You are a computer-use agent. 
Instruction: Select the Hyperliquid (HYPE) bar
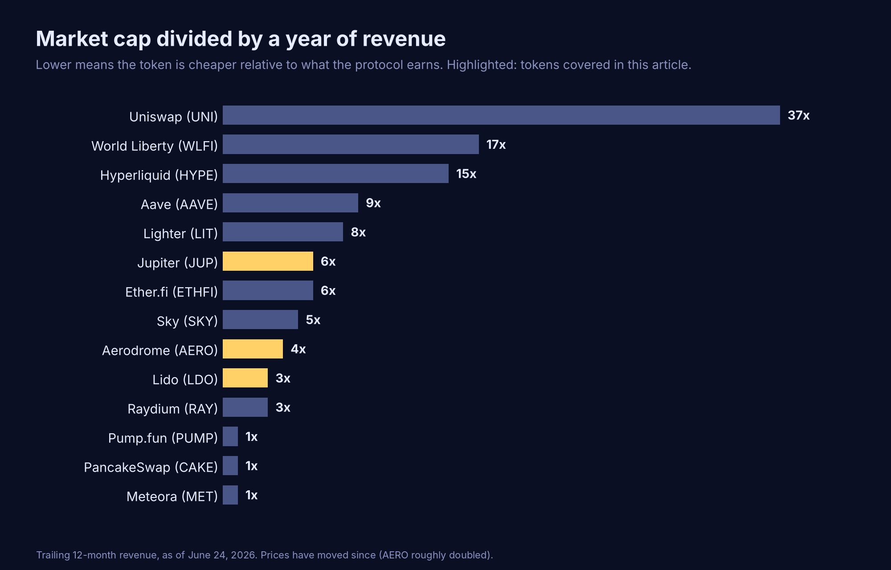335,174
